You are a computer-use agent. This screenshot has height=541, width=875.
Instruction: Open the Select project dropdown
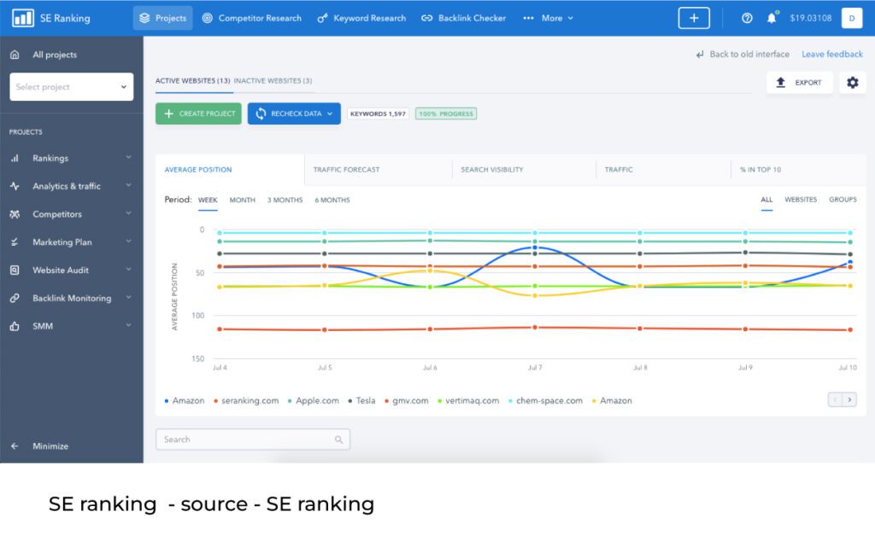[72, 87]
